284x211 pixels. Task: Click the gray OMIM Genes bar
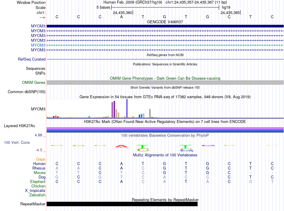(165, 82)
